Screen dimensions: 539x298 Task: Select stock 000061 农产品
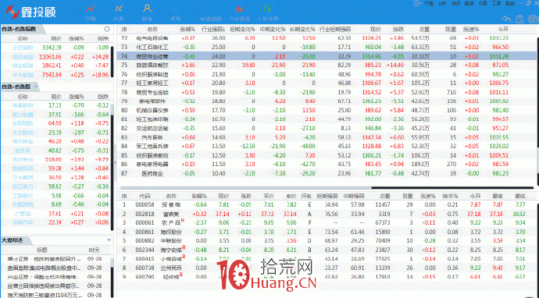[327, 223]
